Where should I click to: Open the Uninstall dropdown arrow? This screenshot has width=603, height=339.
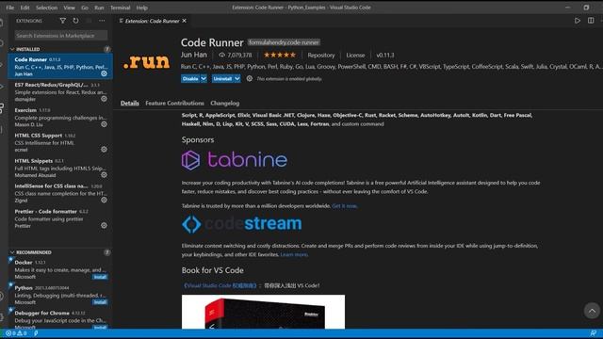coord(236,79)
